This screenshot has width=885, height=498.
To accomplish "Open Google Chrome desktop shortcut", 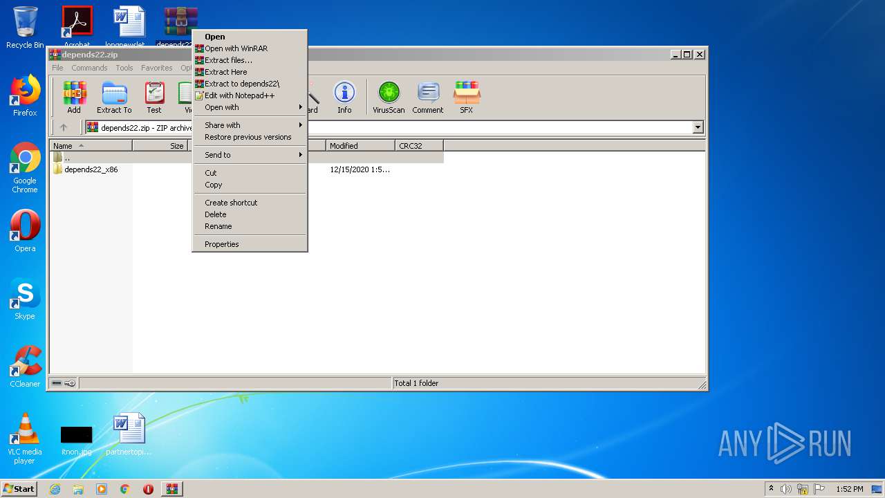I will click(x=25, y=167).
